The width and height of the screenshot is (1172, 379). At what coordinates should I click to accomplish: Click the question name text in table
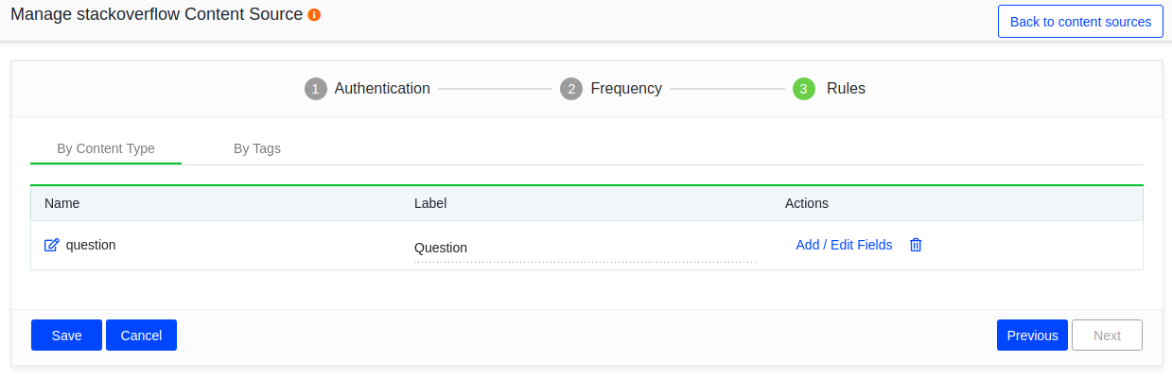pos(91,245)
